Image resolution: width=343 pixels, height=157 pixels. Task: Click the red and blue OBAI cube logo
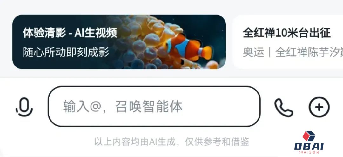tap(309, 136)
